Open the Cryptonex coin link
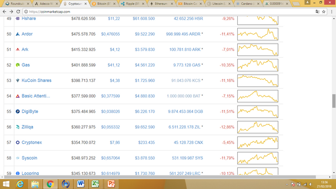The height and width of the screenshot is (189, 336). click(x=31, y=142)
